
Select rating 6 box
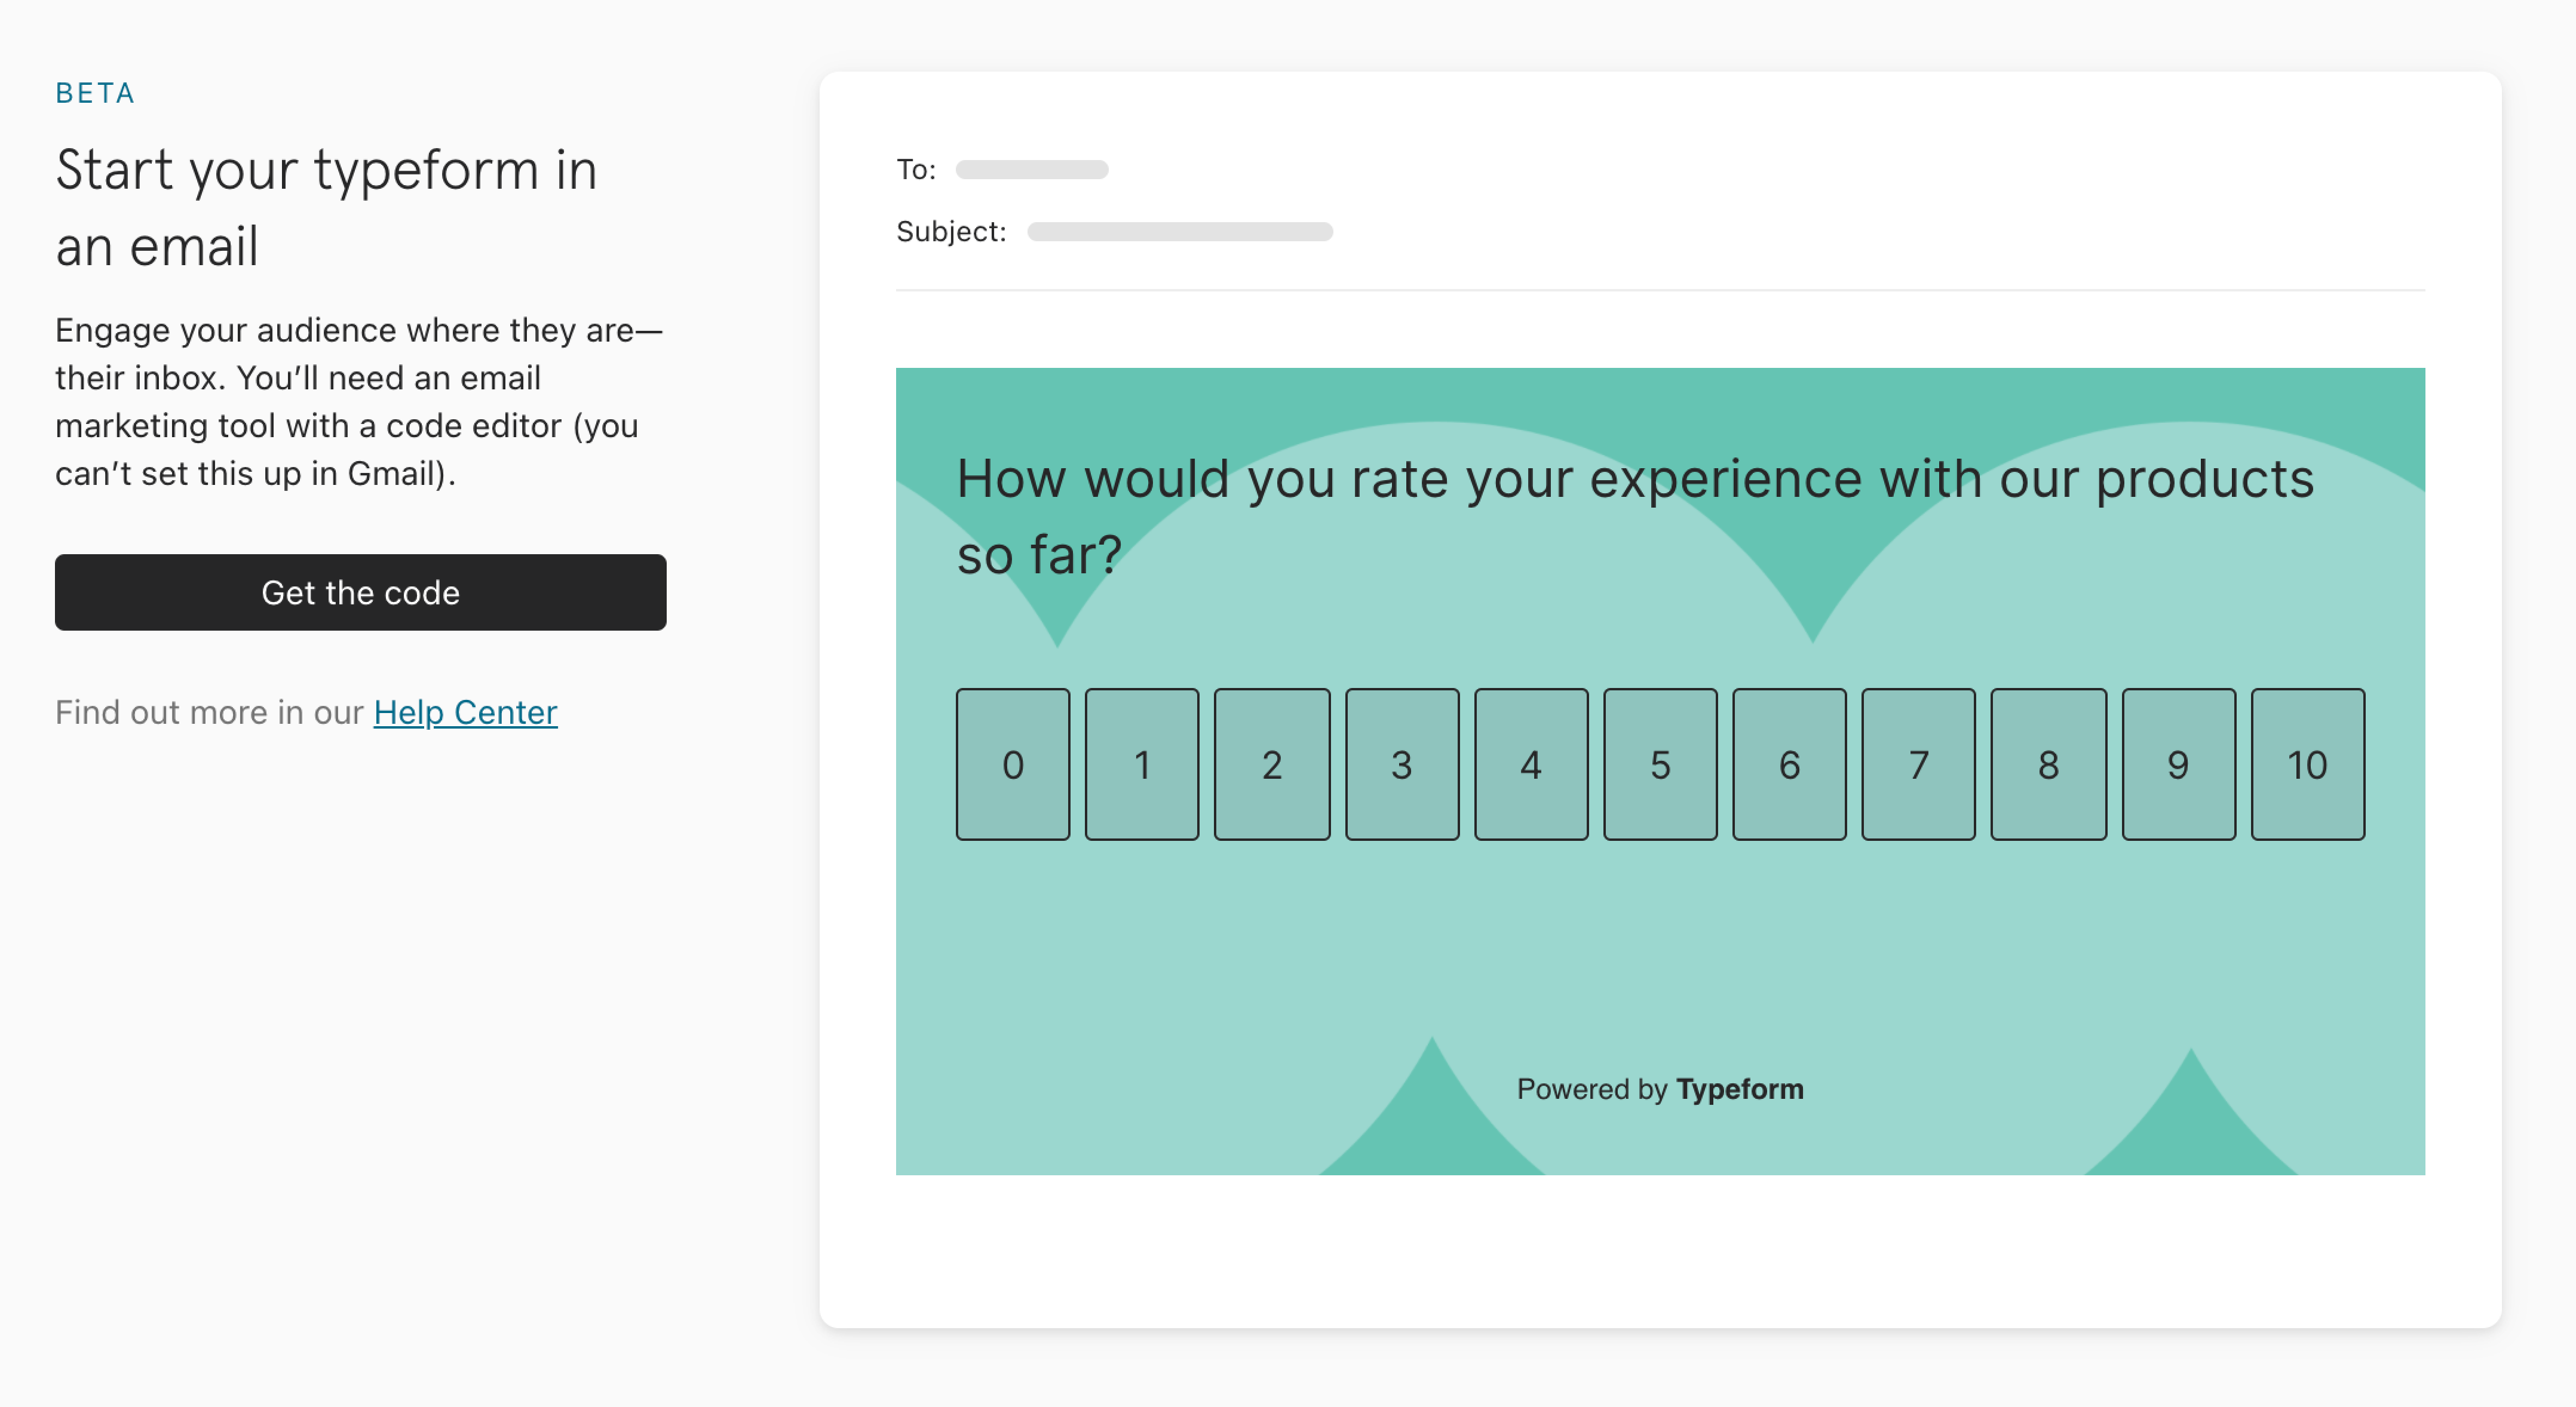tap(1789, 764)
